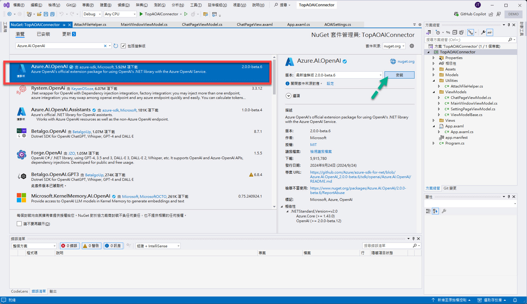The height and width of the screenshot is (304, 527).
Task: Toggle 0 errors filter in Error List
Action: coord(70,246)
